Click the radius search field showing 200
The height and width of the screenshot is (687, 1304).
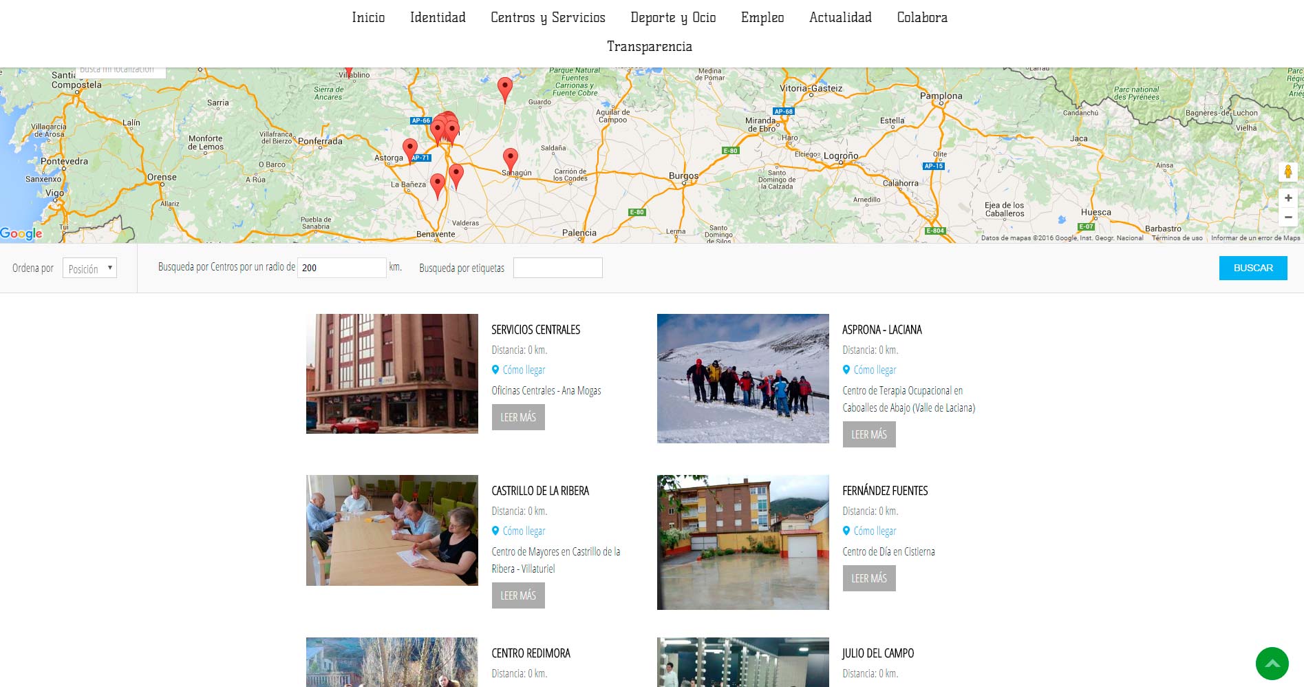tap(342, 268)
